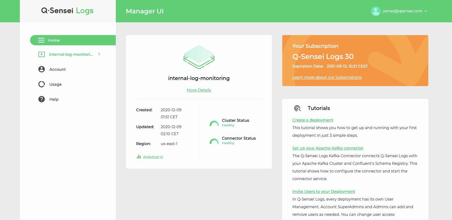
Task: Click the Cluster Status gauge icon
Action: (x=214, y=124)
